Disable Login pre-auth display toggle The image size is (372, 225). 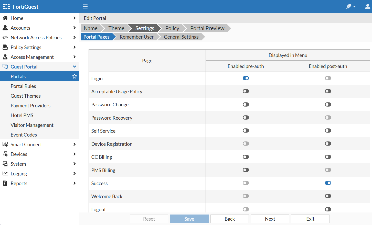point(246,78)
